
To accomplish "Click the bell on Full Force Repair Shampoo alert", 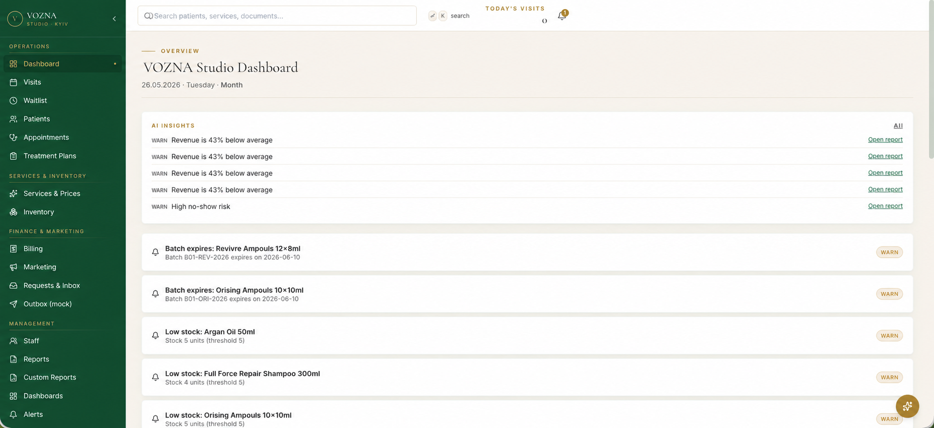I will point(155,377).
